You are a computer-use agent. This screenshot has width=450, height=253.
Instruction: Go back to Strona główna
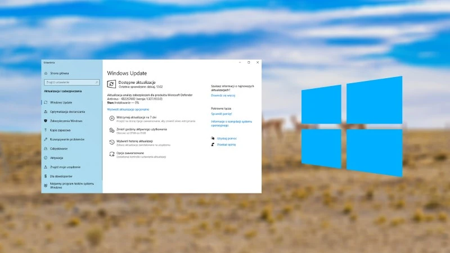coord(59,74)
